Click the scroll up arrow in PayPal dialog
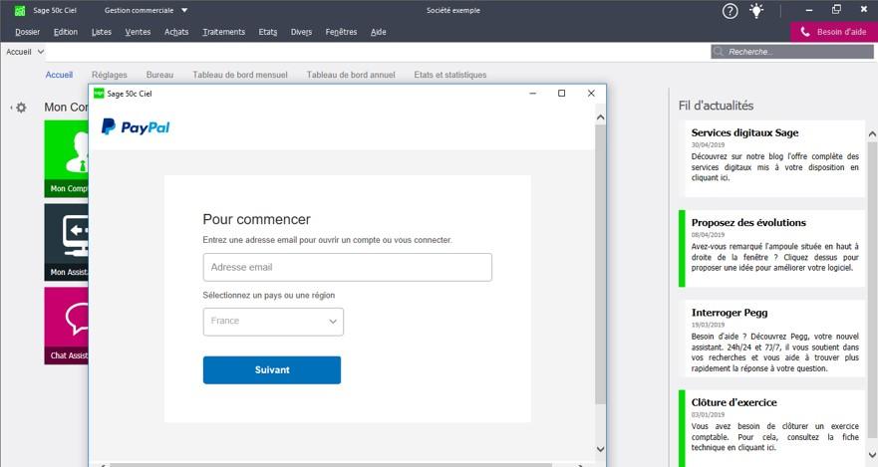Screen dimensions: 878x467 pos(600,117)
